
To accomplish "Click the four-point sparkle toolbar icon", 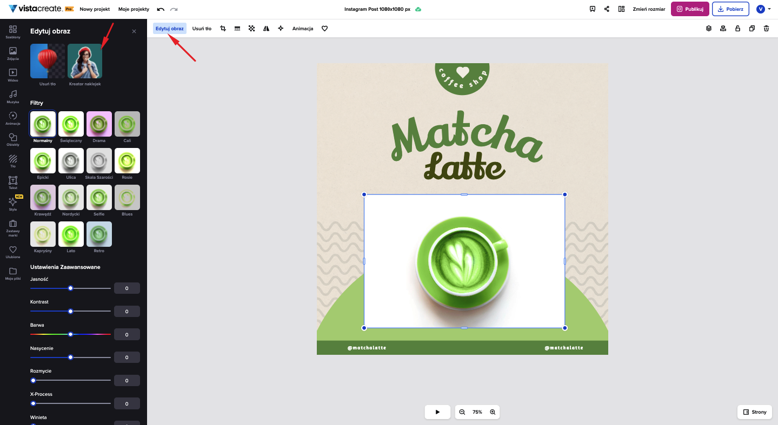I will click(x=281, y=29).
